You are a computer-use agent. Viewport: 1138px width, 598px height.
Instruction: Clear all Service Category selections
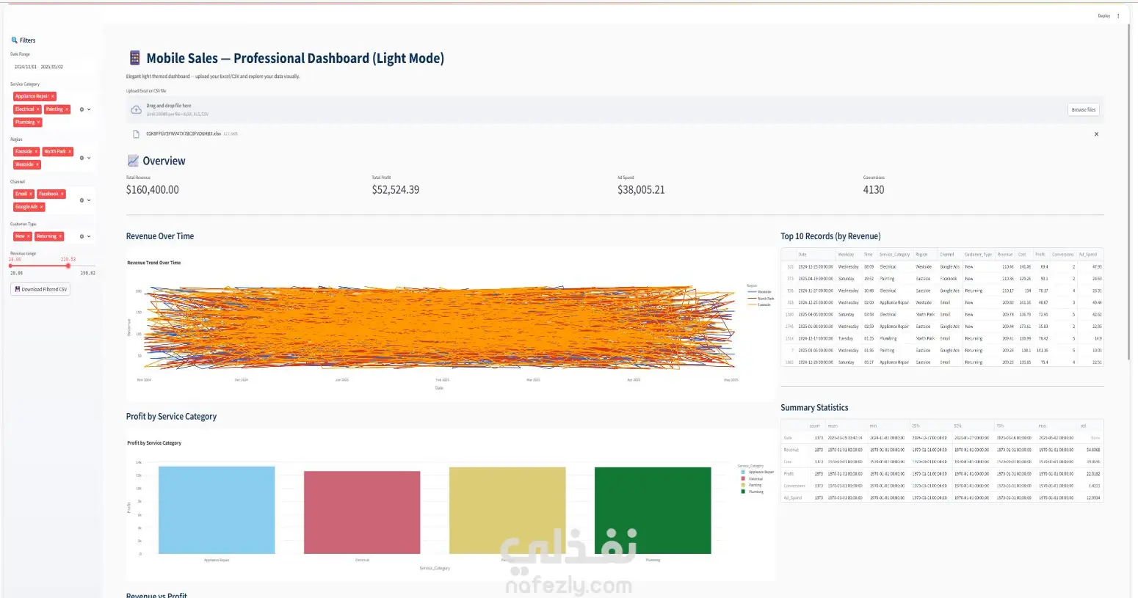point(81,109)
